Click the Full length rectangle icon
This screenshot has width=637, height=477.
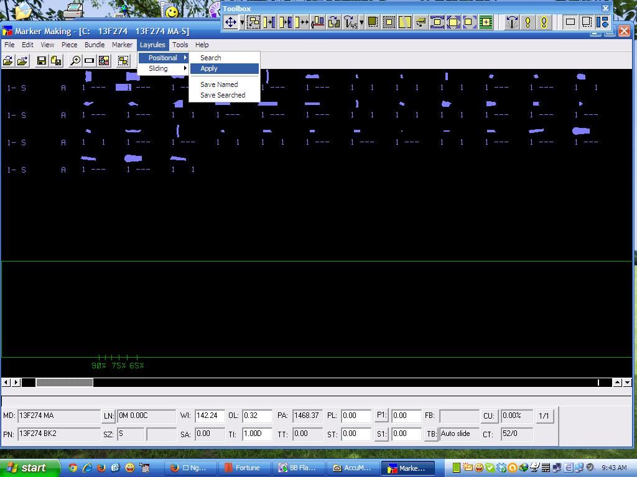click(90, 61)
